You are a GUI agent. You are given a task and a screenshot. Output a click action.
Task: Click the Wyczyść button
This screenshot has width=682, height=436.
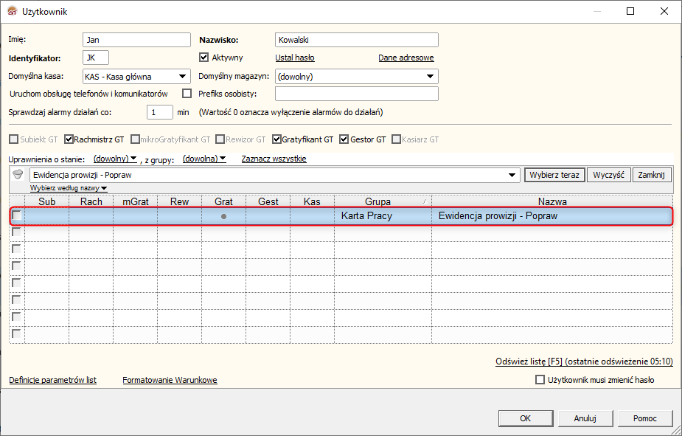(608, 175)
